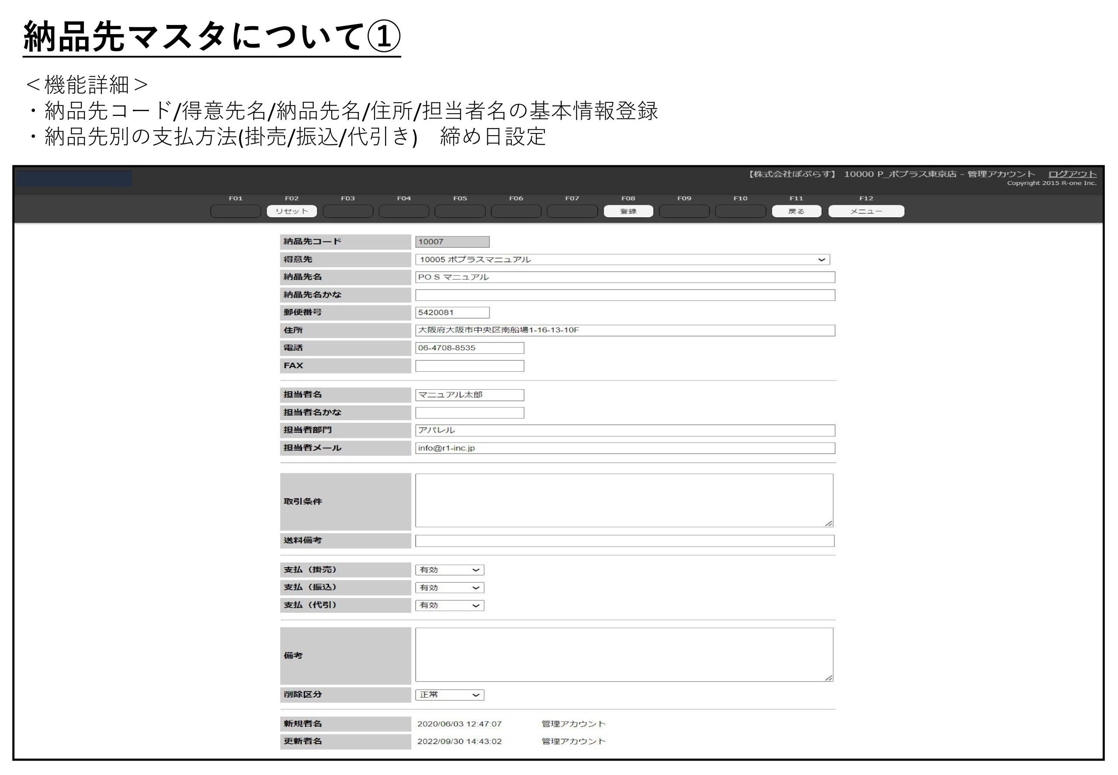Screen dimensions: 1118x775
Task: Click the 電話 phone number field
Action: 469,348
